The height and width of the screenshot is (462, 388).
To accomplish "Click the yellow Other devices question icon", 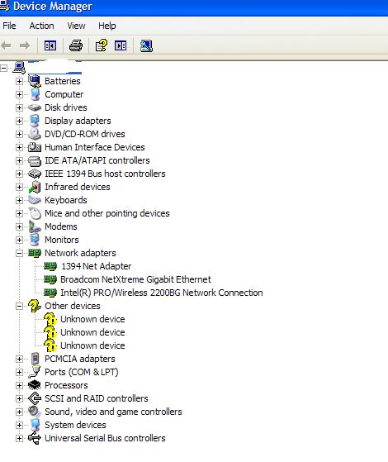I will coord(35,306).
